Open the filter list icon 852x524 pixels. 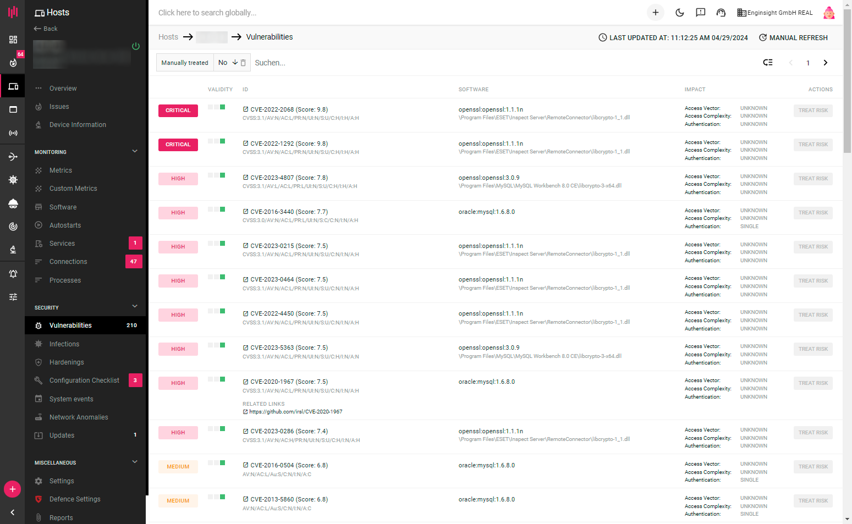click(x=768, y=63)
